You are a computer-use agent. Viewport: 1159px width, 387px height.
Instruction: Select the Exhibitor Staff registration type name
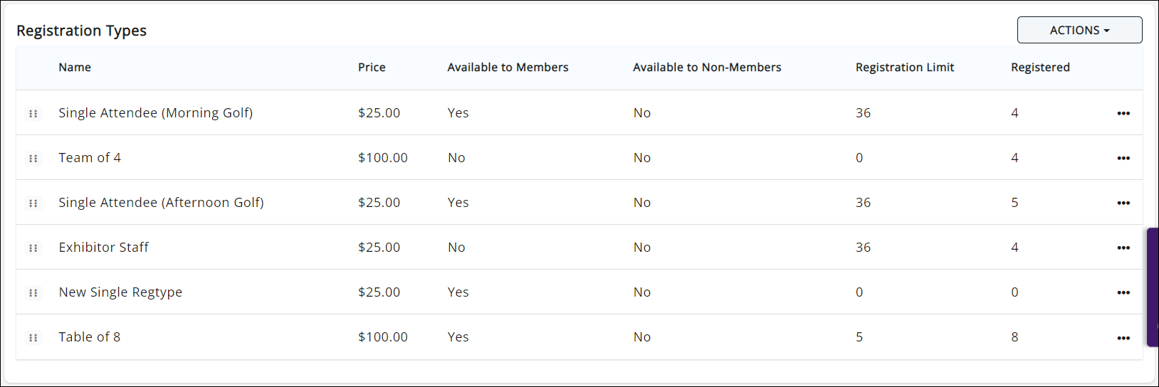pos(103,248)
